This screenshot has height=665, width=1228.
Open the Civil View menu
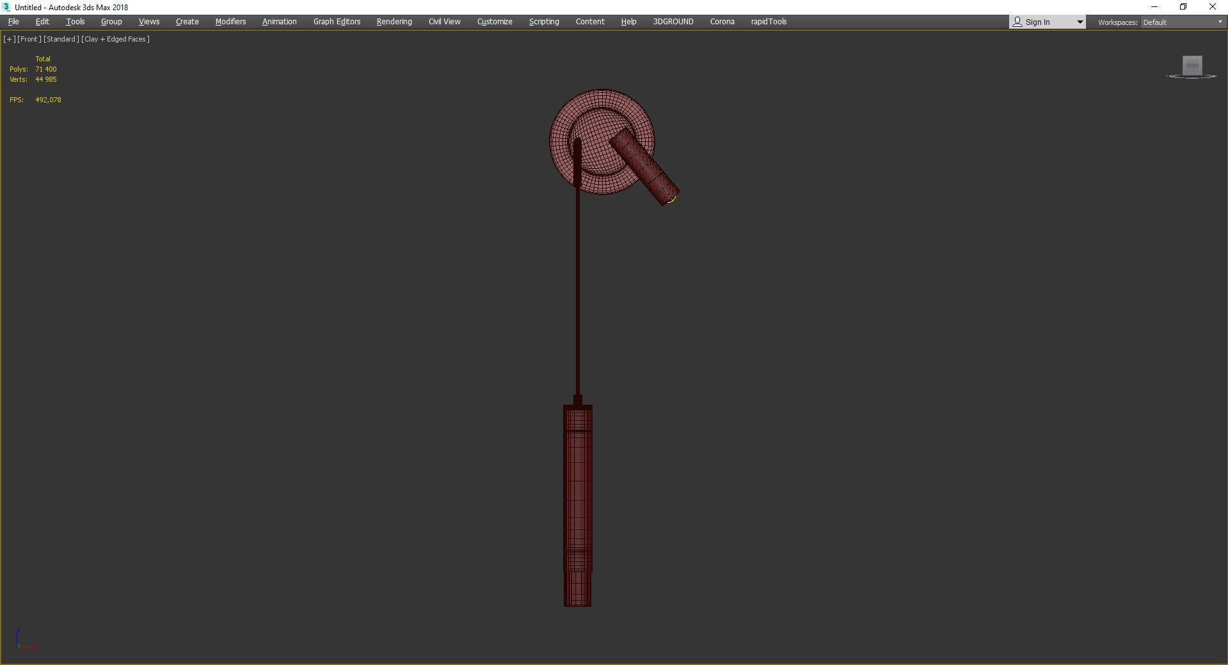point(445,22)
